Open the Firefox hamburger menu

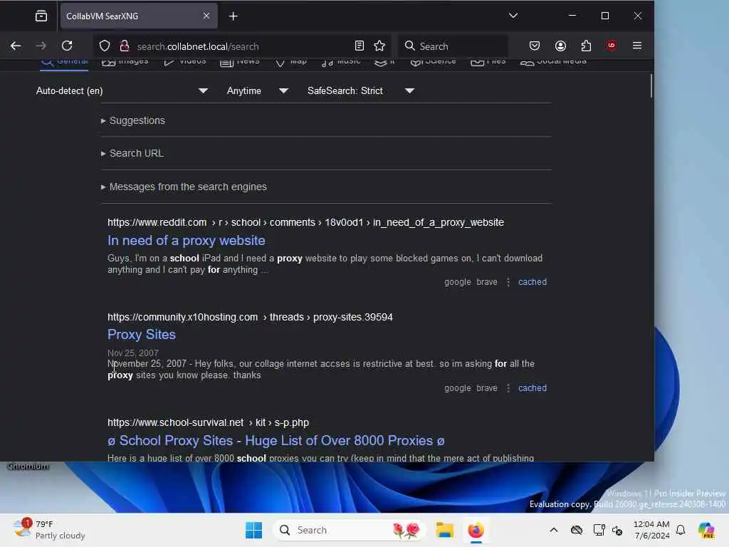point(637,46)
